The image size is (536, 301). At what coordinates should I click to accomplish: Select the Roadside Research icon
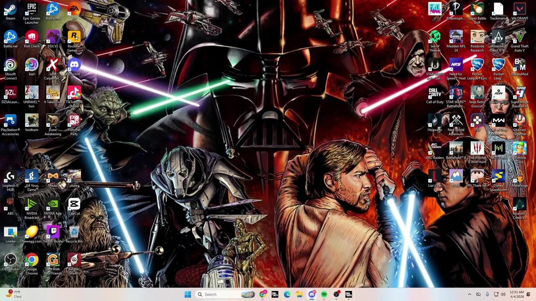click(477, 41)
